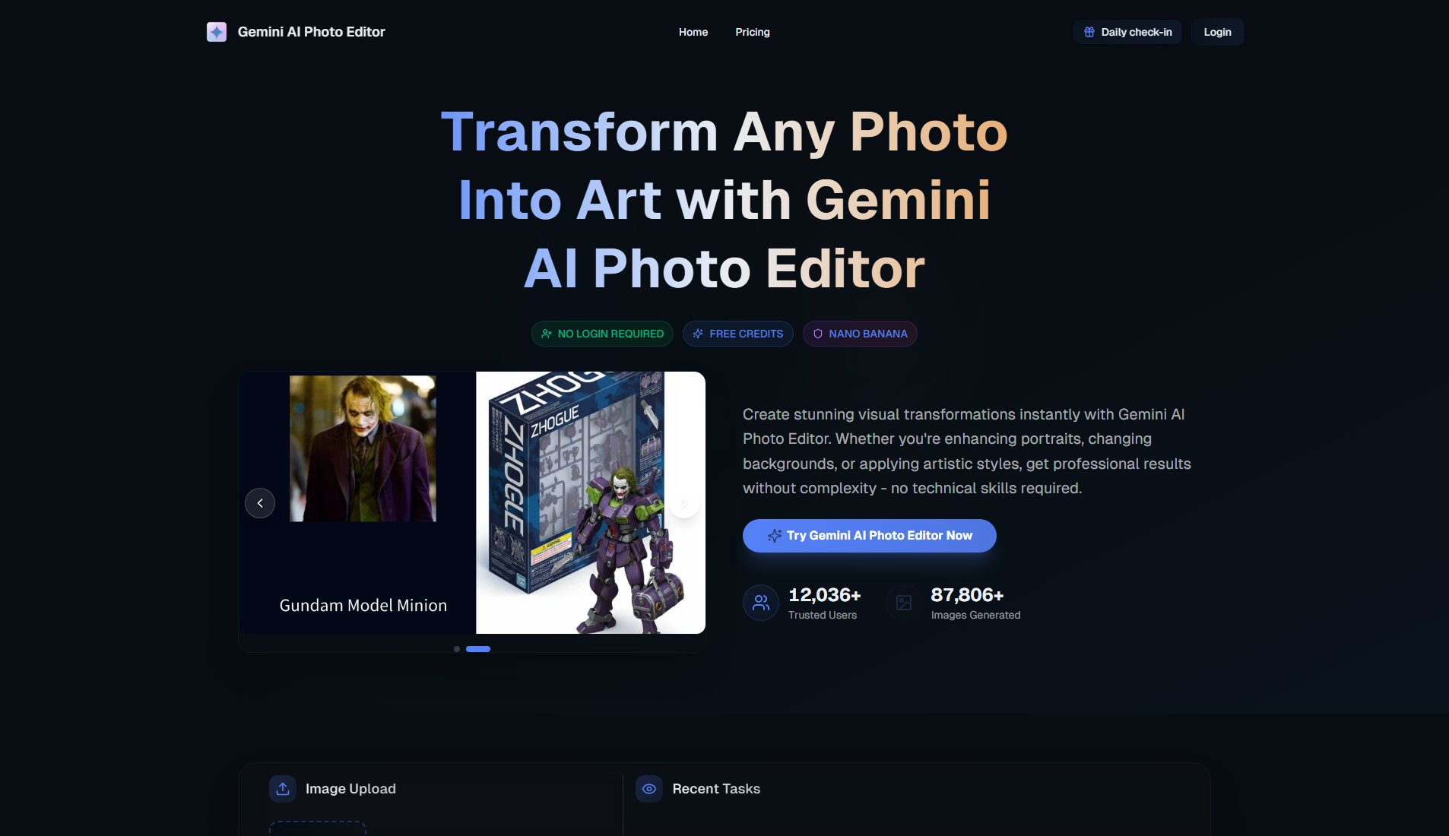Click the Gemini AI Photo Editor logo icon
The height and width of the screenshot is (836, 1449).
point(217,32)
